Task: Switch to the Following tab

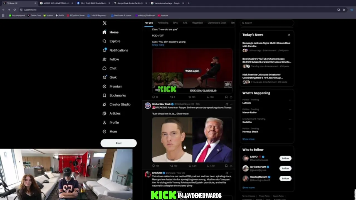Action: click(163, 23)
